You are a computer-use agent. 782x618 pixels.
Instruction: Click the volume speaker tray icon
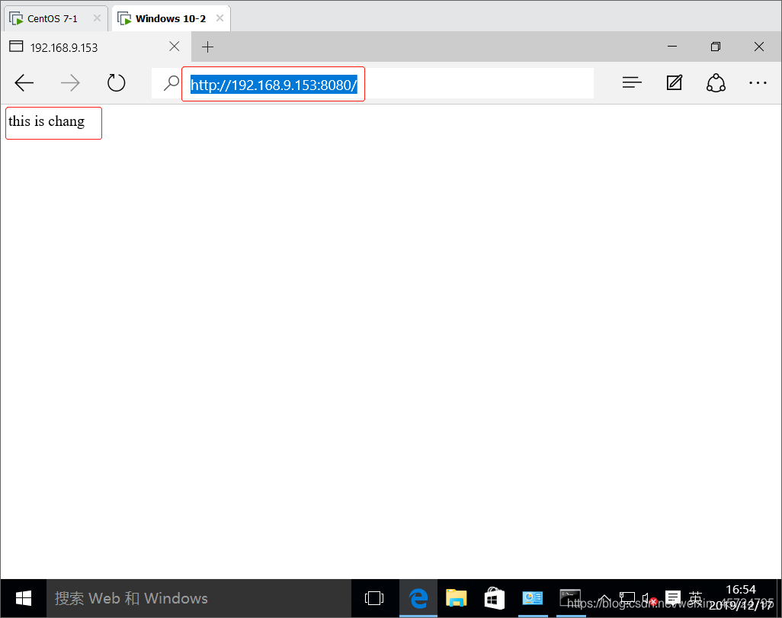click(649, 598)
